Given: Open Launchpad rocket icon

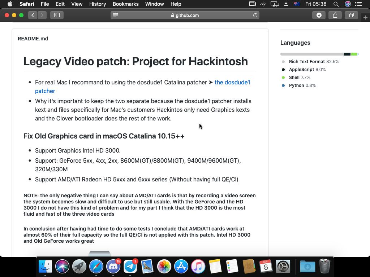Looking at the screenshot, I should coord(79,267).
